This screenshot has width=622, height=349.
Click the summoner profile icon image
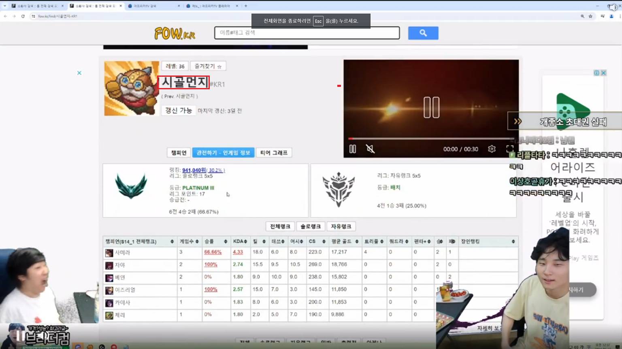(132, 88)
